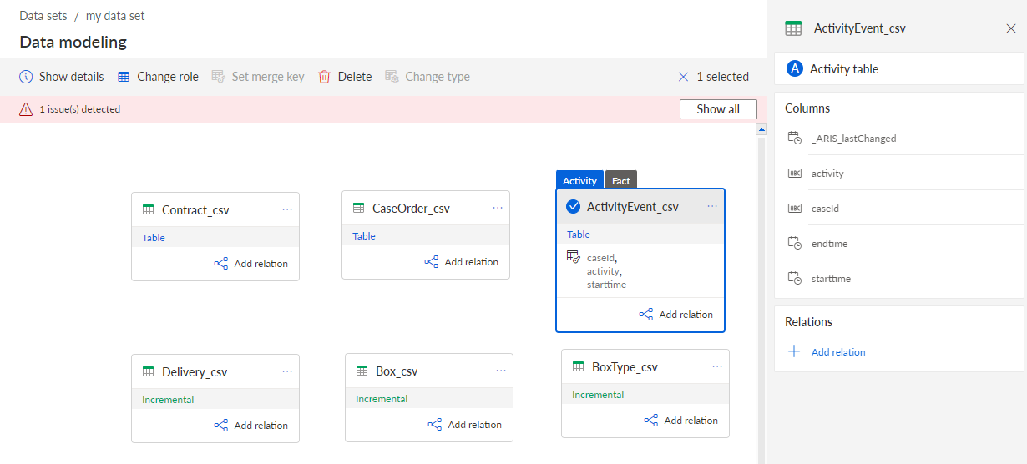
Task: Click Table label on CaseOrder_csv
Action: click(x=364, y=236)
